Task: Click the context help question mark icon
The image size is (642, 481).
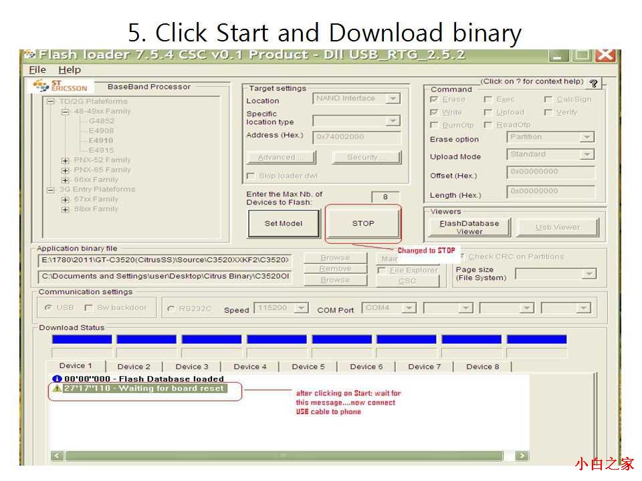Action: tap(593, 83)
